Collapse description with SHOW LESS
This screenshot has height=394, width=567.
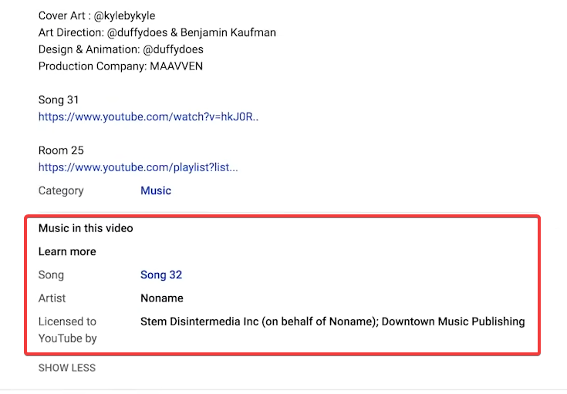point(67,368)
